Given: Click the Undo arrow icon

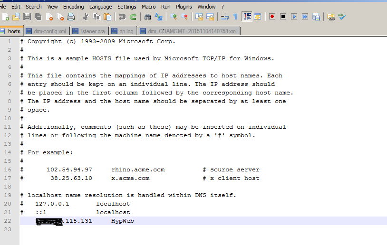Looking at the screenshot, I should 122,17.
